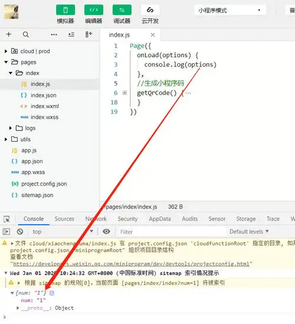Switch to the Console tab
This screenshot has height=324, width=295.
click(x=34, y=219)
